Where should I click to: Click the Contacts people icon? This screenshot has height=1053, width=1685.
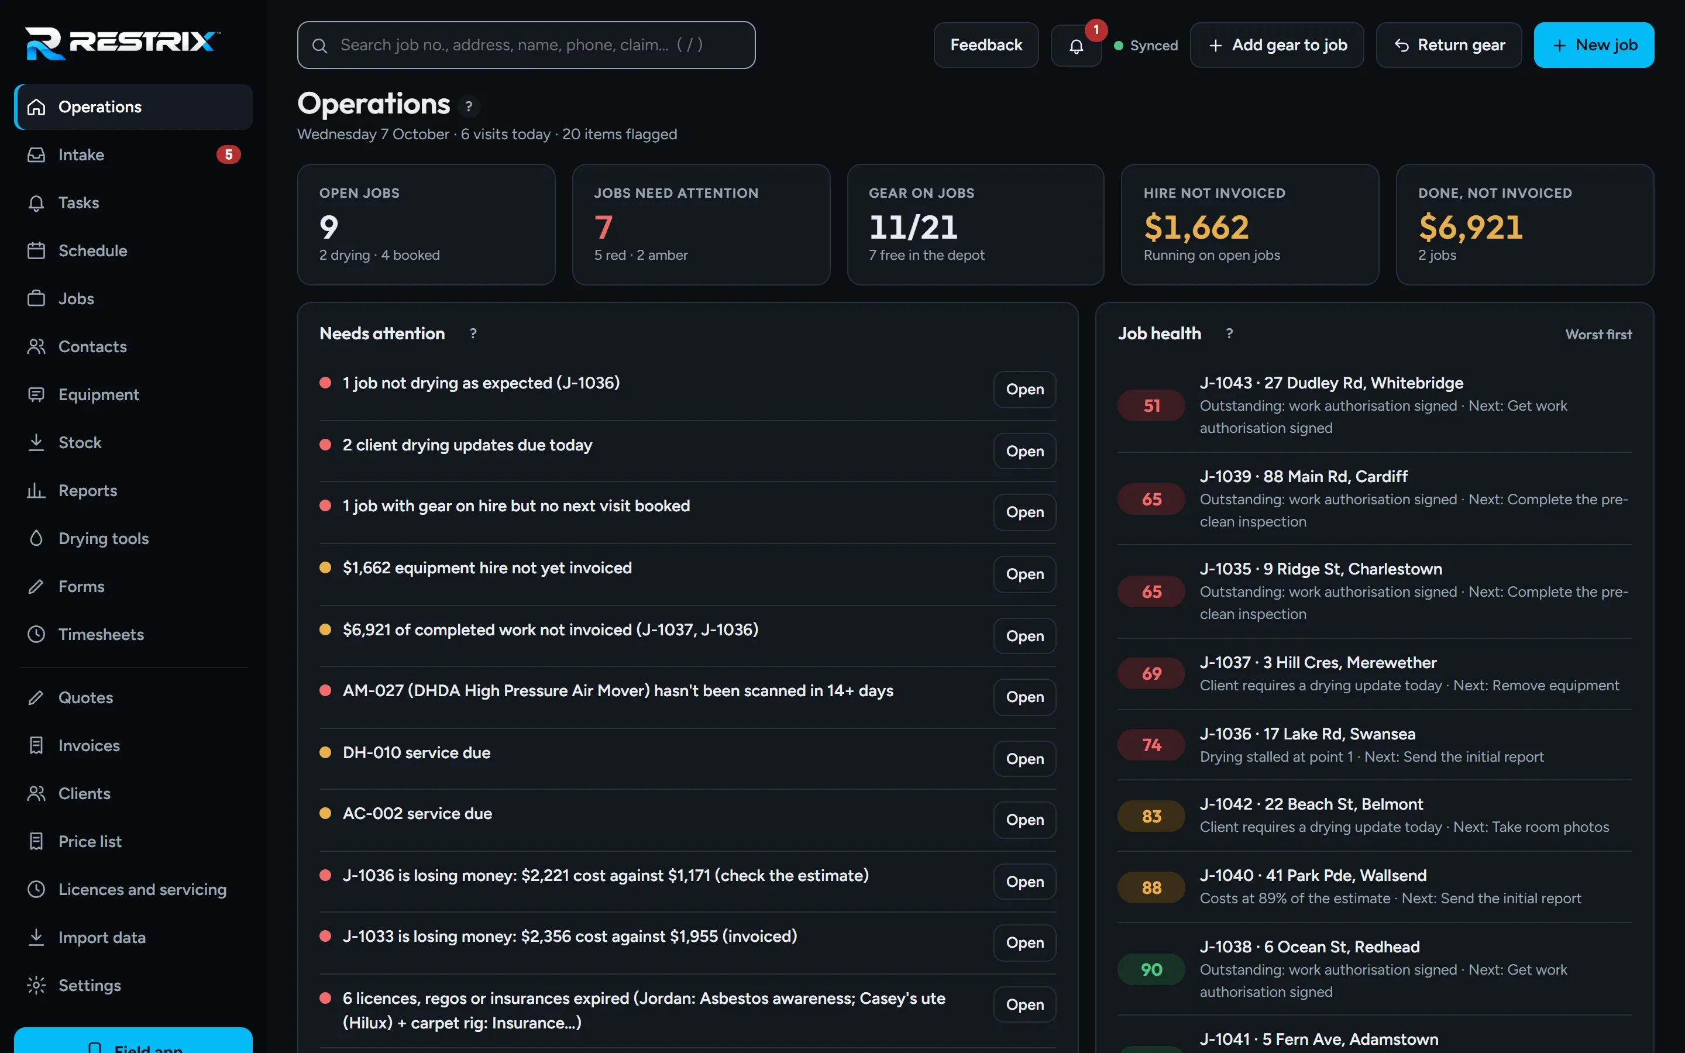(36, 347)
